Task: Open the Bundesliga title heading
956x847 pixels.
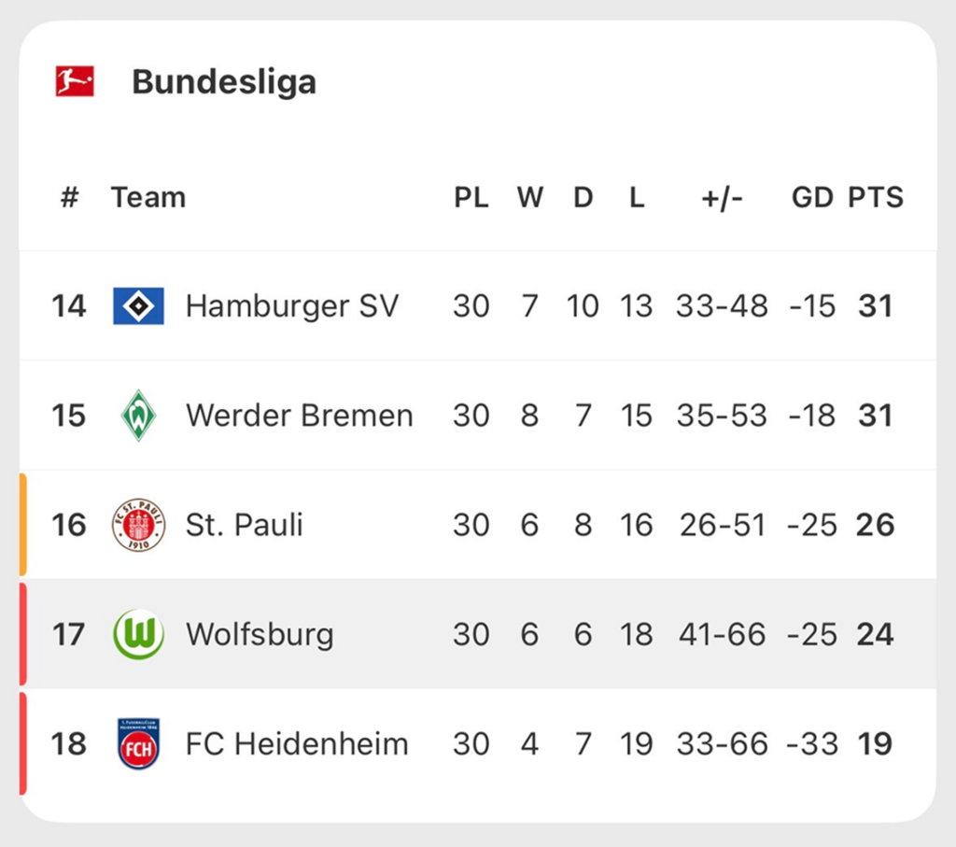Action: point(224,82)
